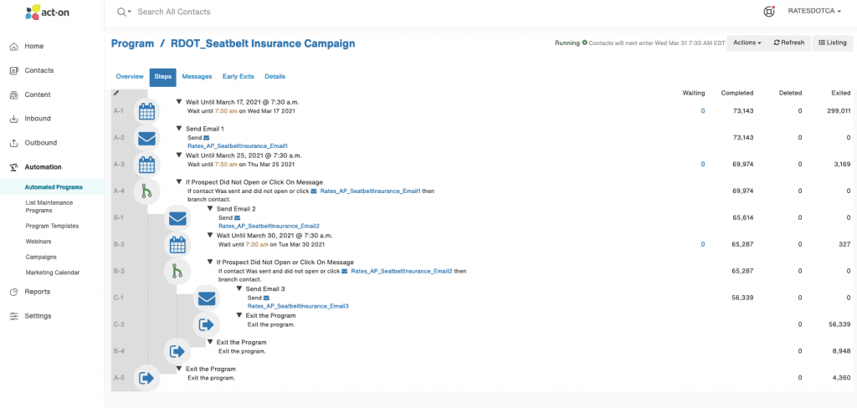Open Program Templates submenu item
This screenshot has height=408, width=857.
pos(52,226)
